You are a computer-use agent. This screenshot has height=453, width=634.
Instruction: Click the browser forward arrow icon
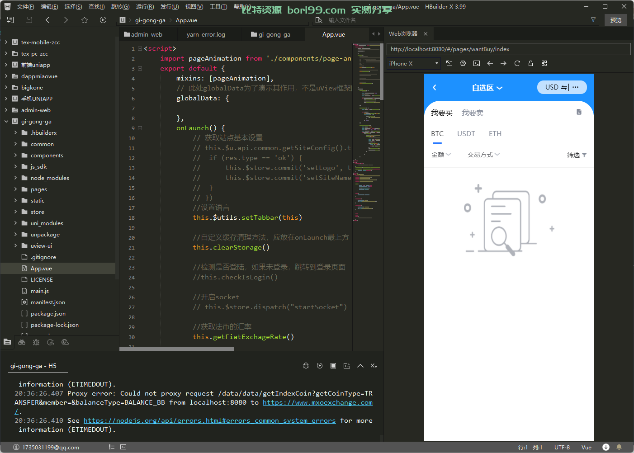click(x=503, y=63)
